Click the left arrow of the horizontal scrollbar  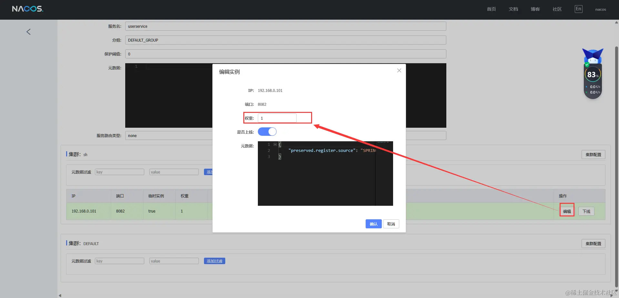point(60,295)
